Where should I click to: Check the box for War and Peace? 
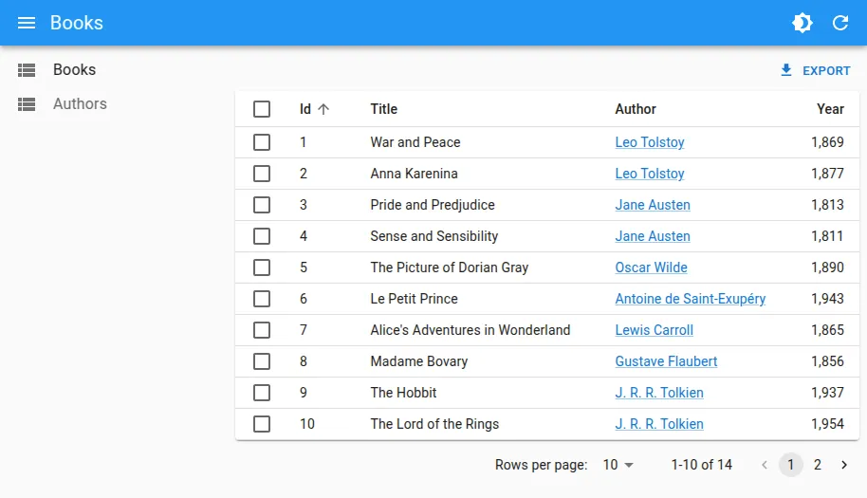coord(262,142)
